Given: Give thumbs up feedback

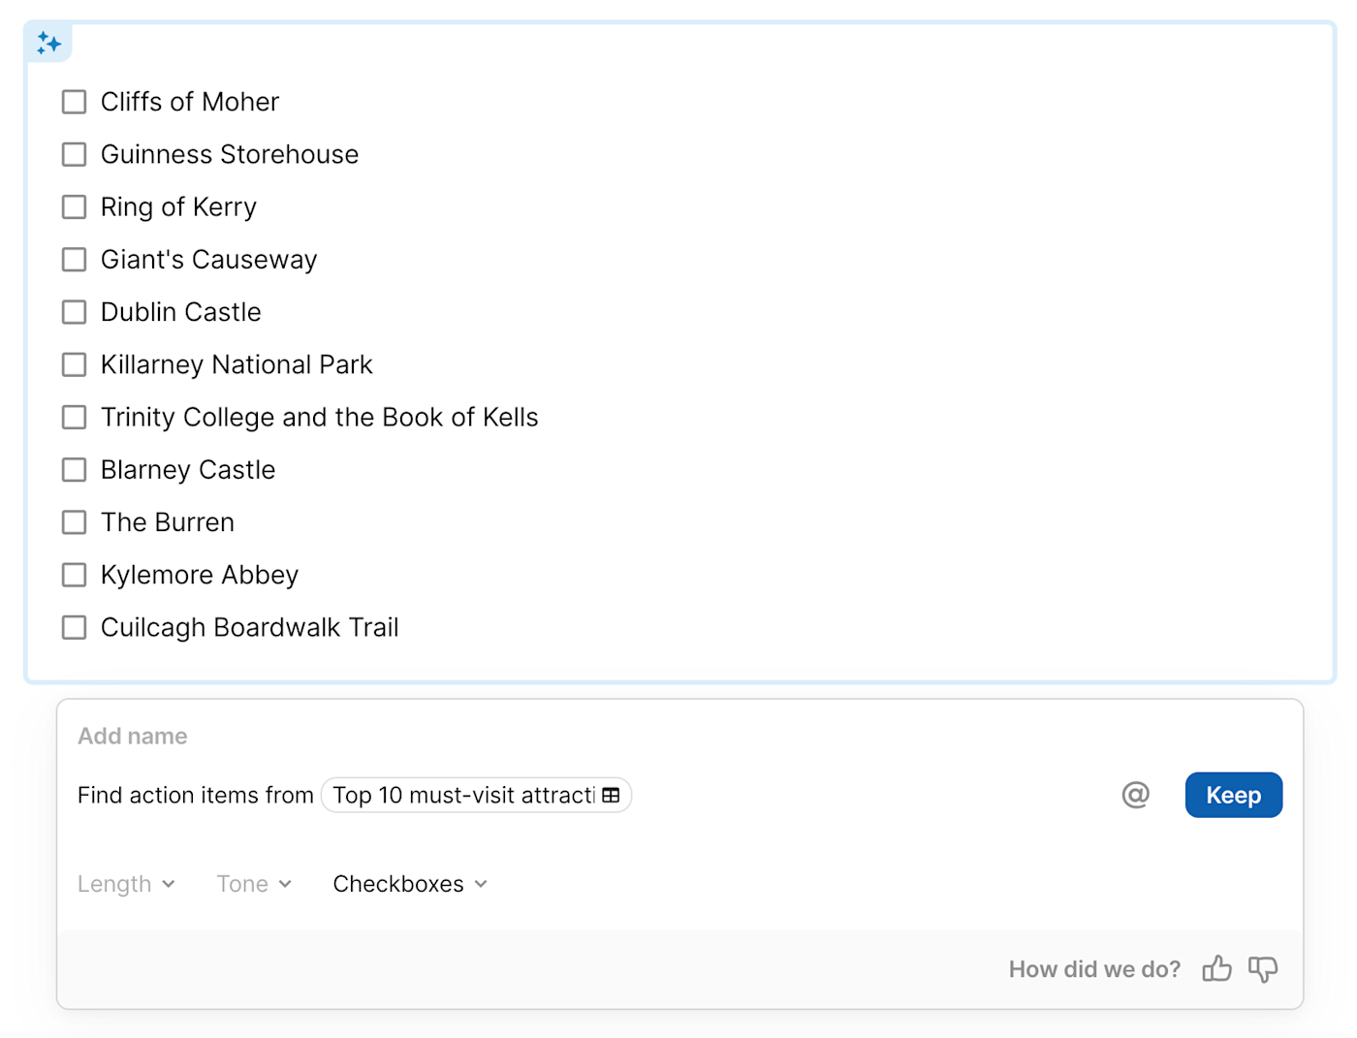Looking at the screenshot, I should (1216, 968).
